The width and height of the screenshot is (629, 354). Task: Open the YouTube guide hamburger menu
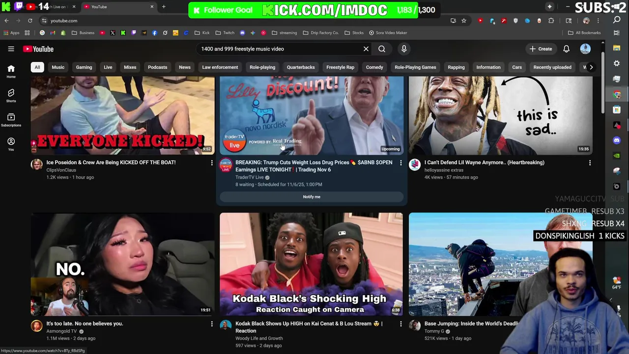(x=11, y=49)
